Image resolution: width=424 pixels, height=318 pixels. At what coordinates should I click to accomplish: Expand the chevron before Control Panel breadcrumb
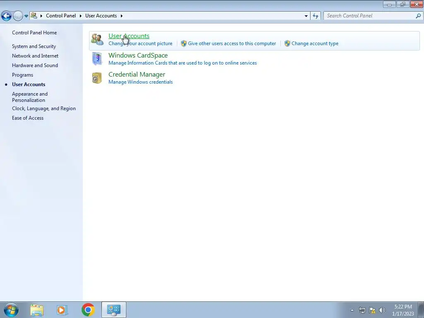[x=41, y=16]
